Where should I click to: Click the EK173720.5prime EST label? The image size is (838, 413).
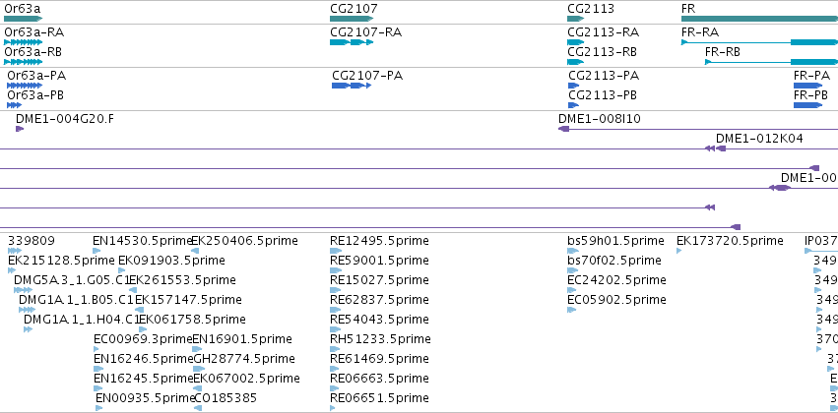point(730,241)
